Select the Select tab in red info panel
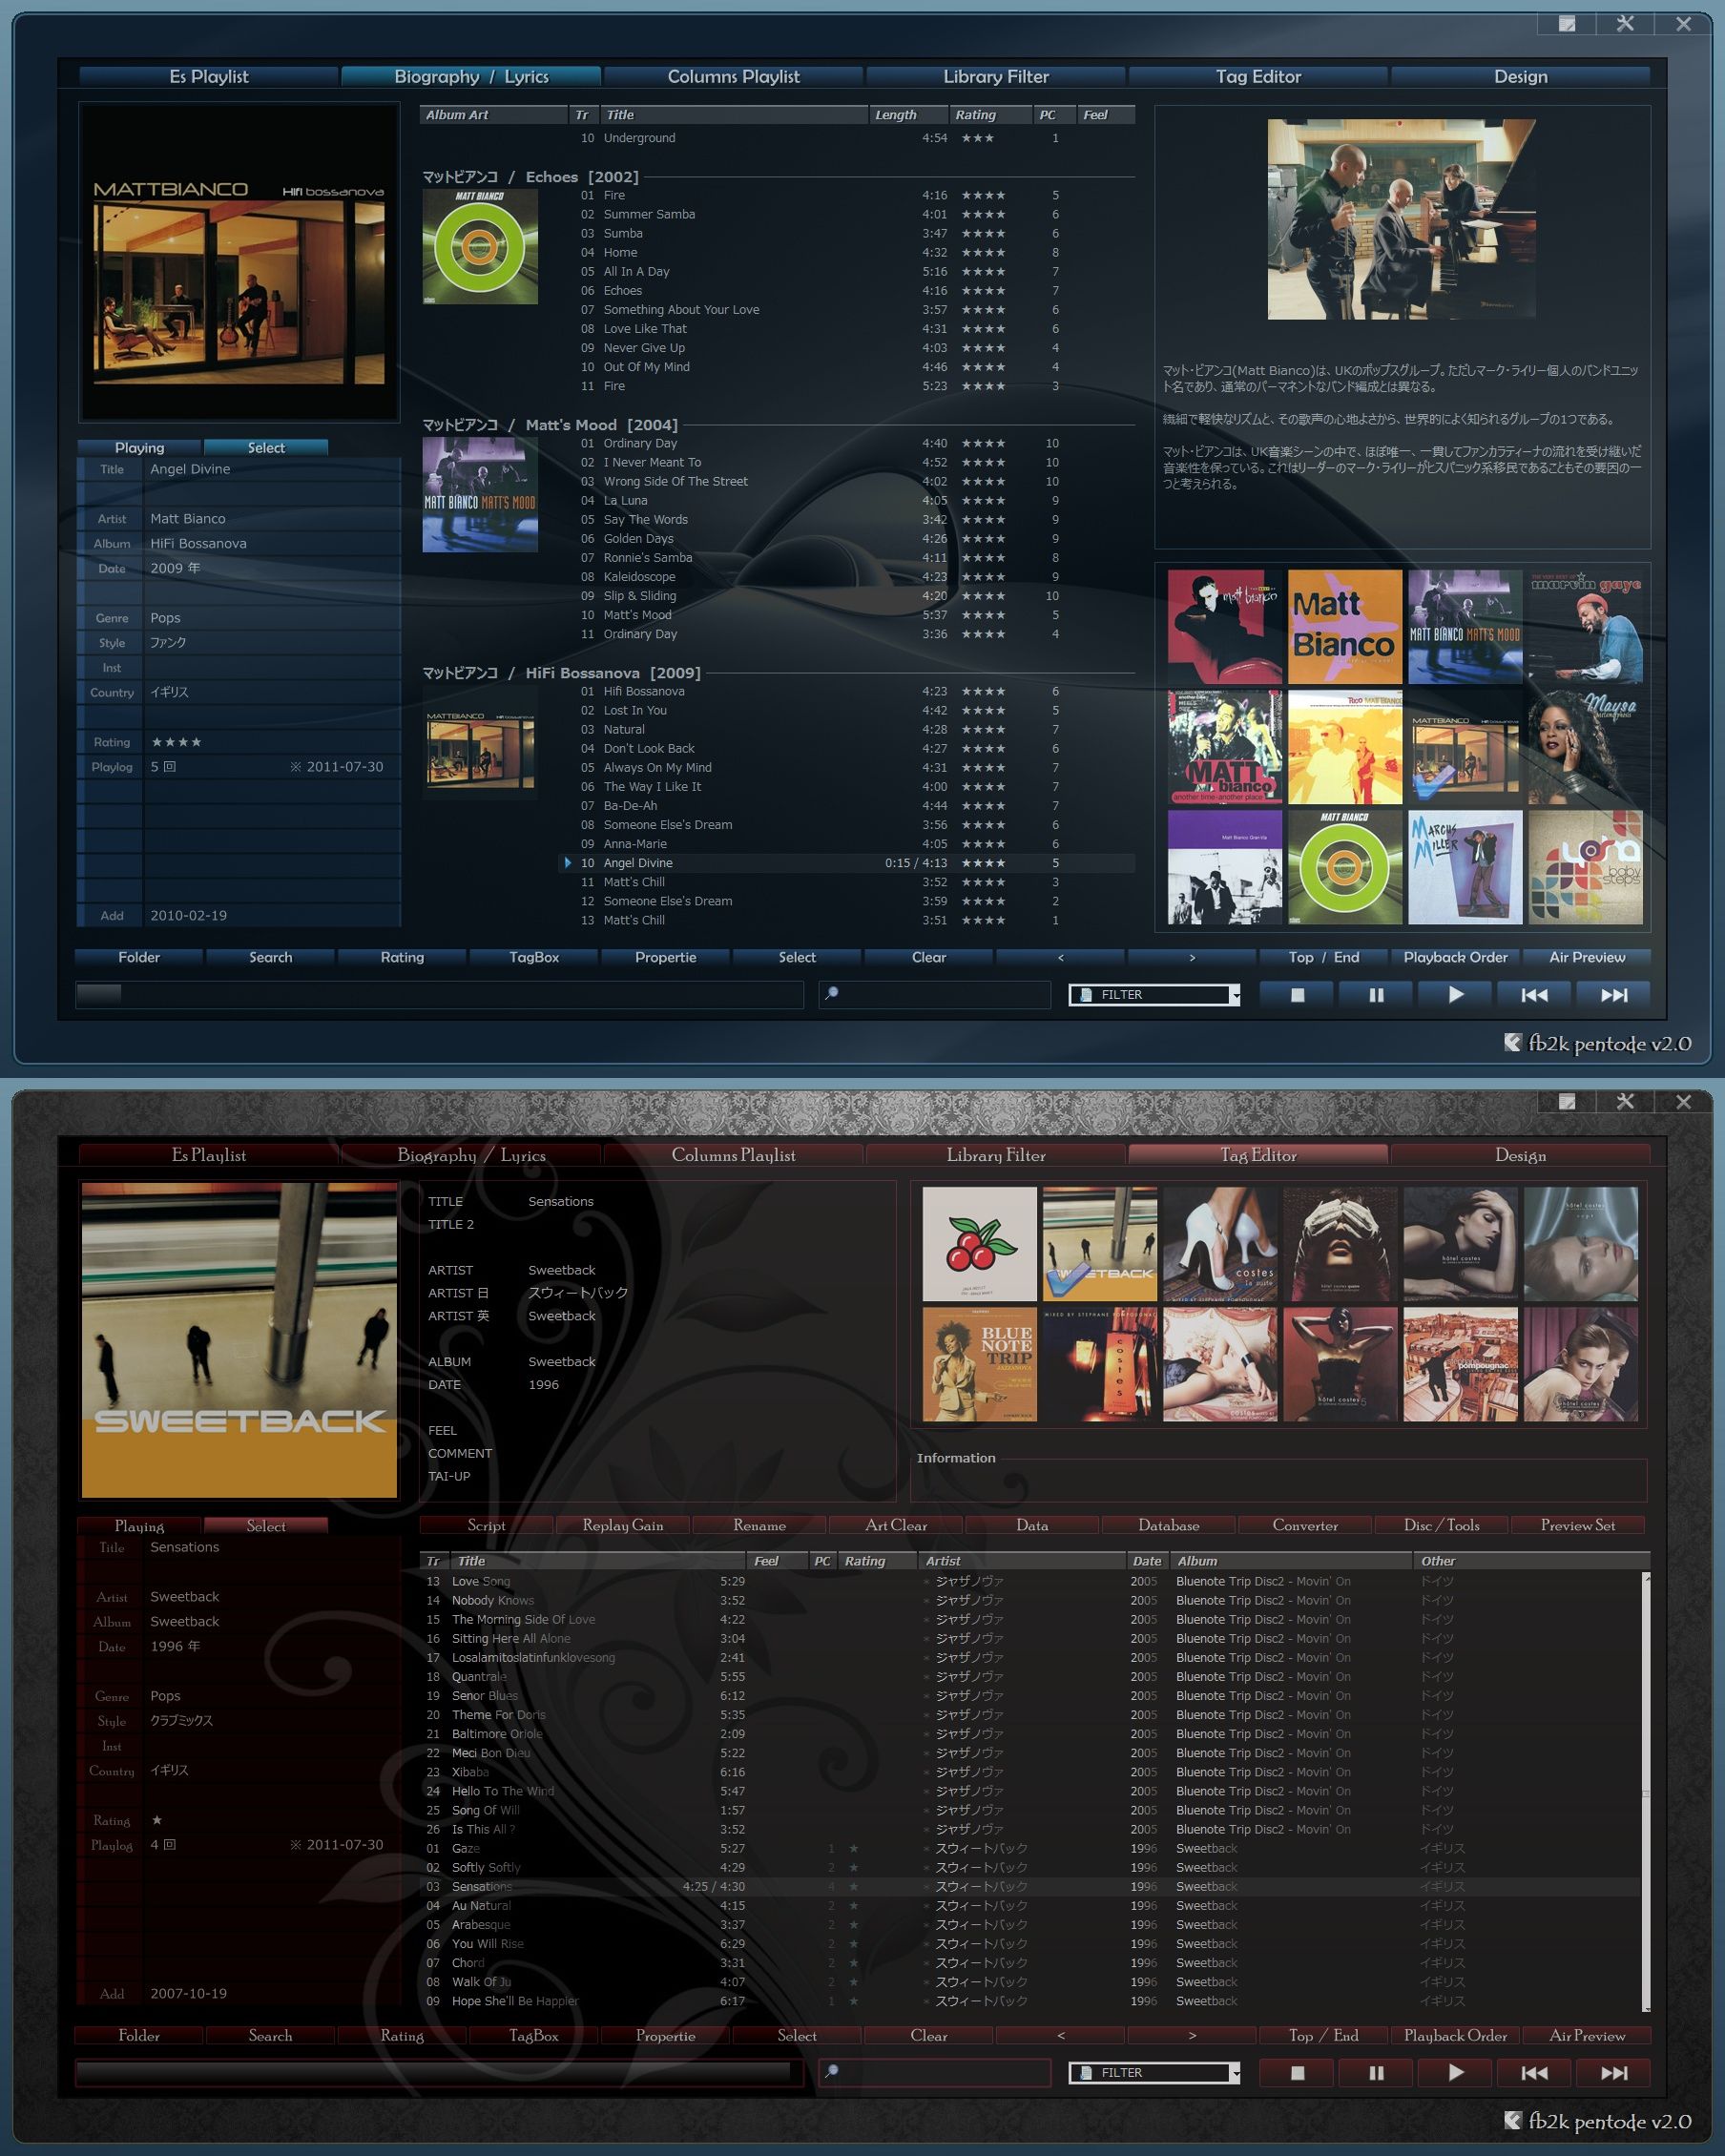This screenshot has width=1725, height=2156. tap(266, 1526)
